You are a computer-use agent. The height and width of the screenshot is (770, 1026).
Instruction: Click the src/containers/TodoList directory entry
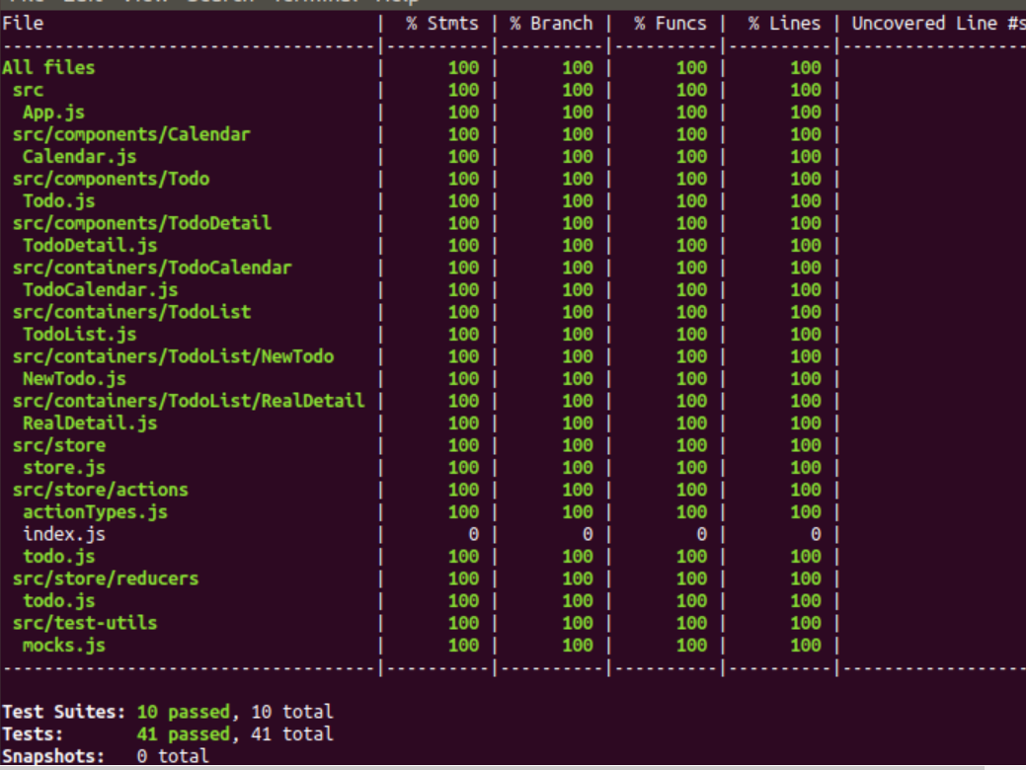[x=131, y=312]
